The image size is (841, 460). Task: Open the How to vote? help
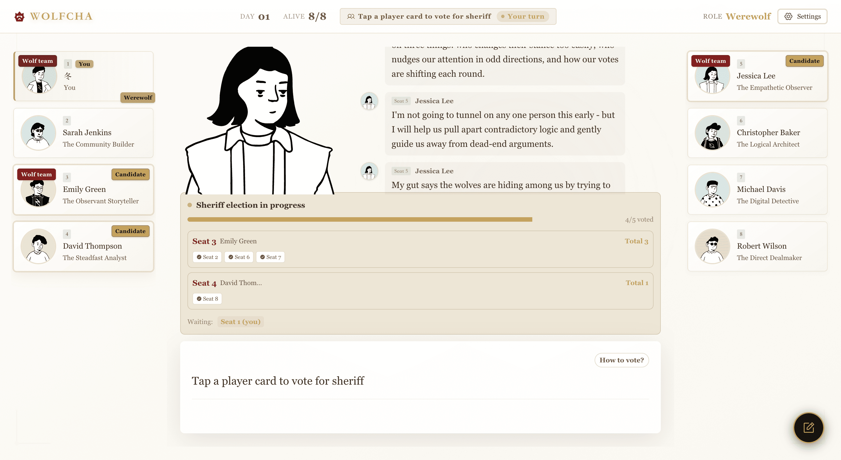[621, 360]
